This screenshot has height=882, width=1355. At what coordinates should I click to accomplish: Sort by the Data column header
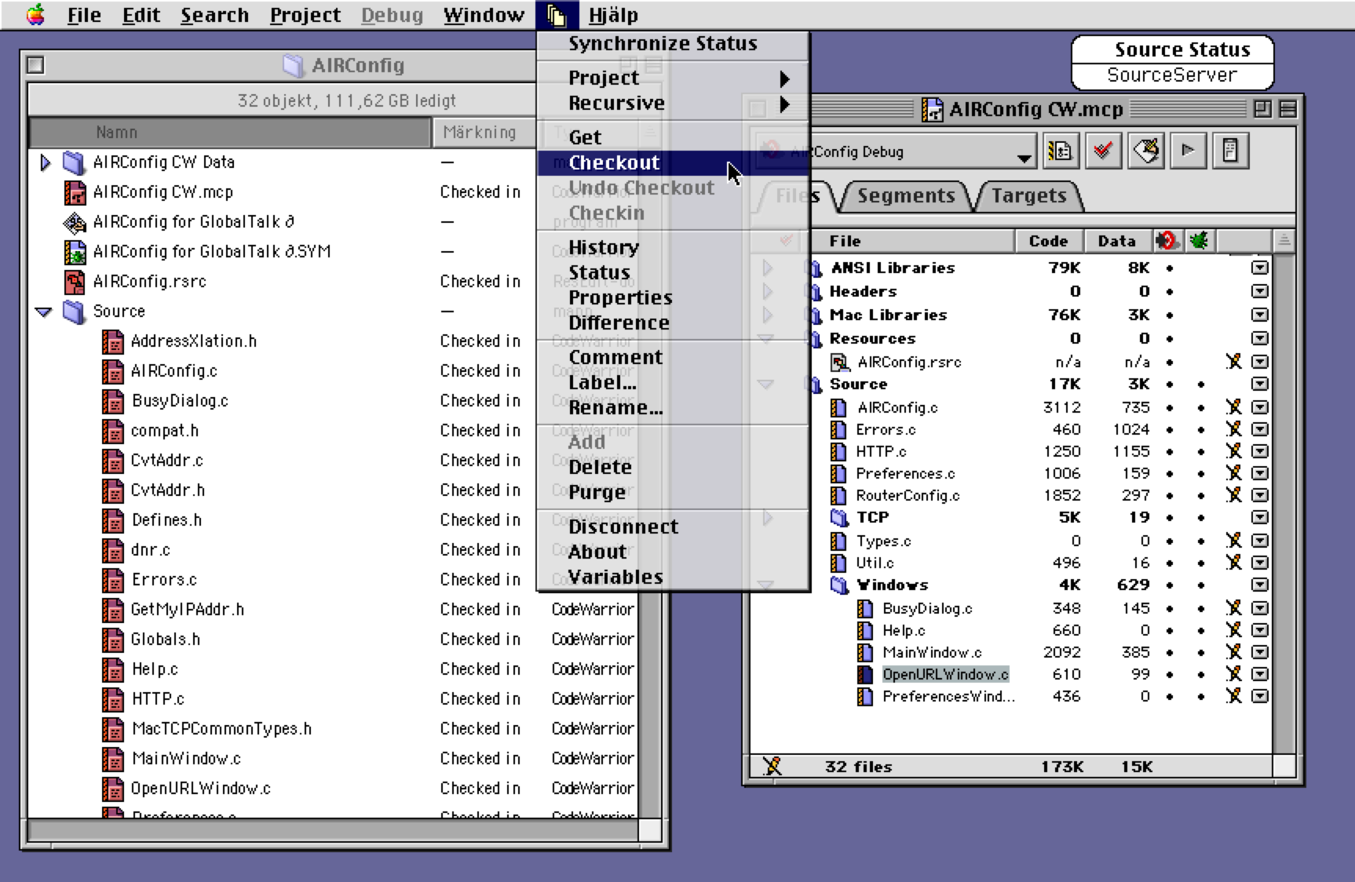coord(1117,241)
